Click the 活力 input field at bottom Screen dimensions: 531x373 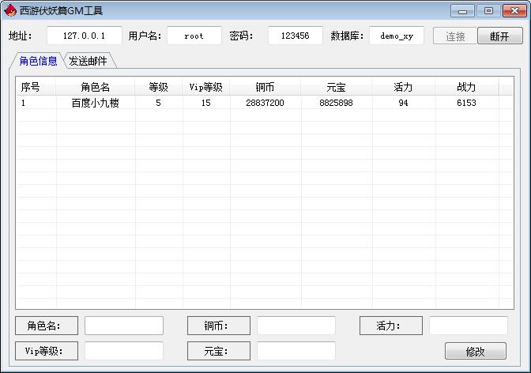point(468,326)
